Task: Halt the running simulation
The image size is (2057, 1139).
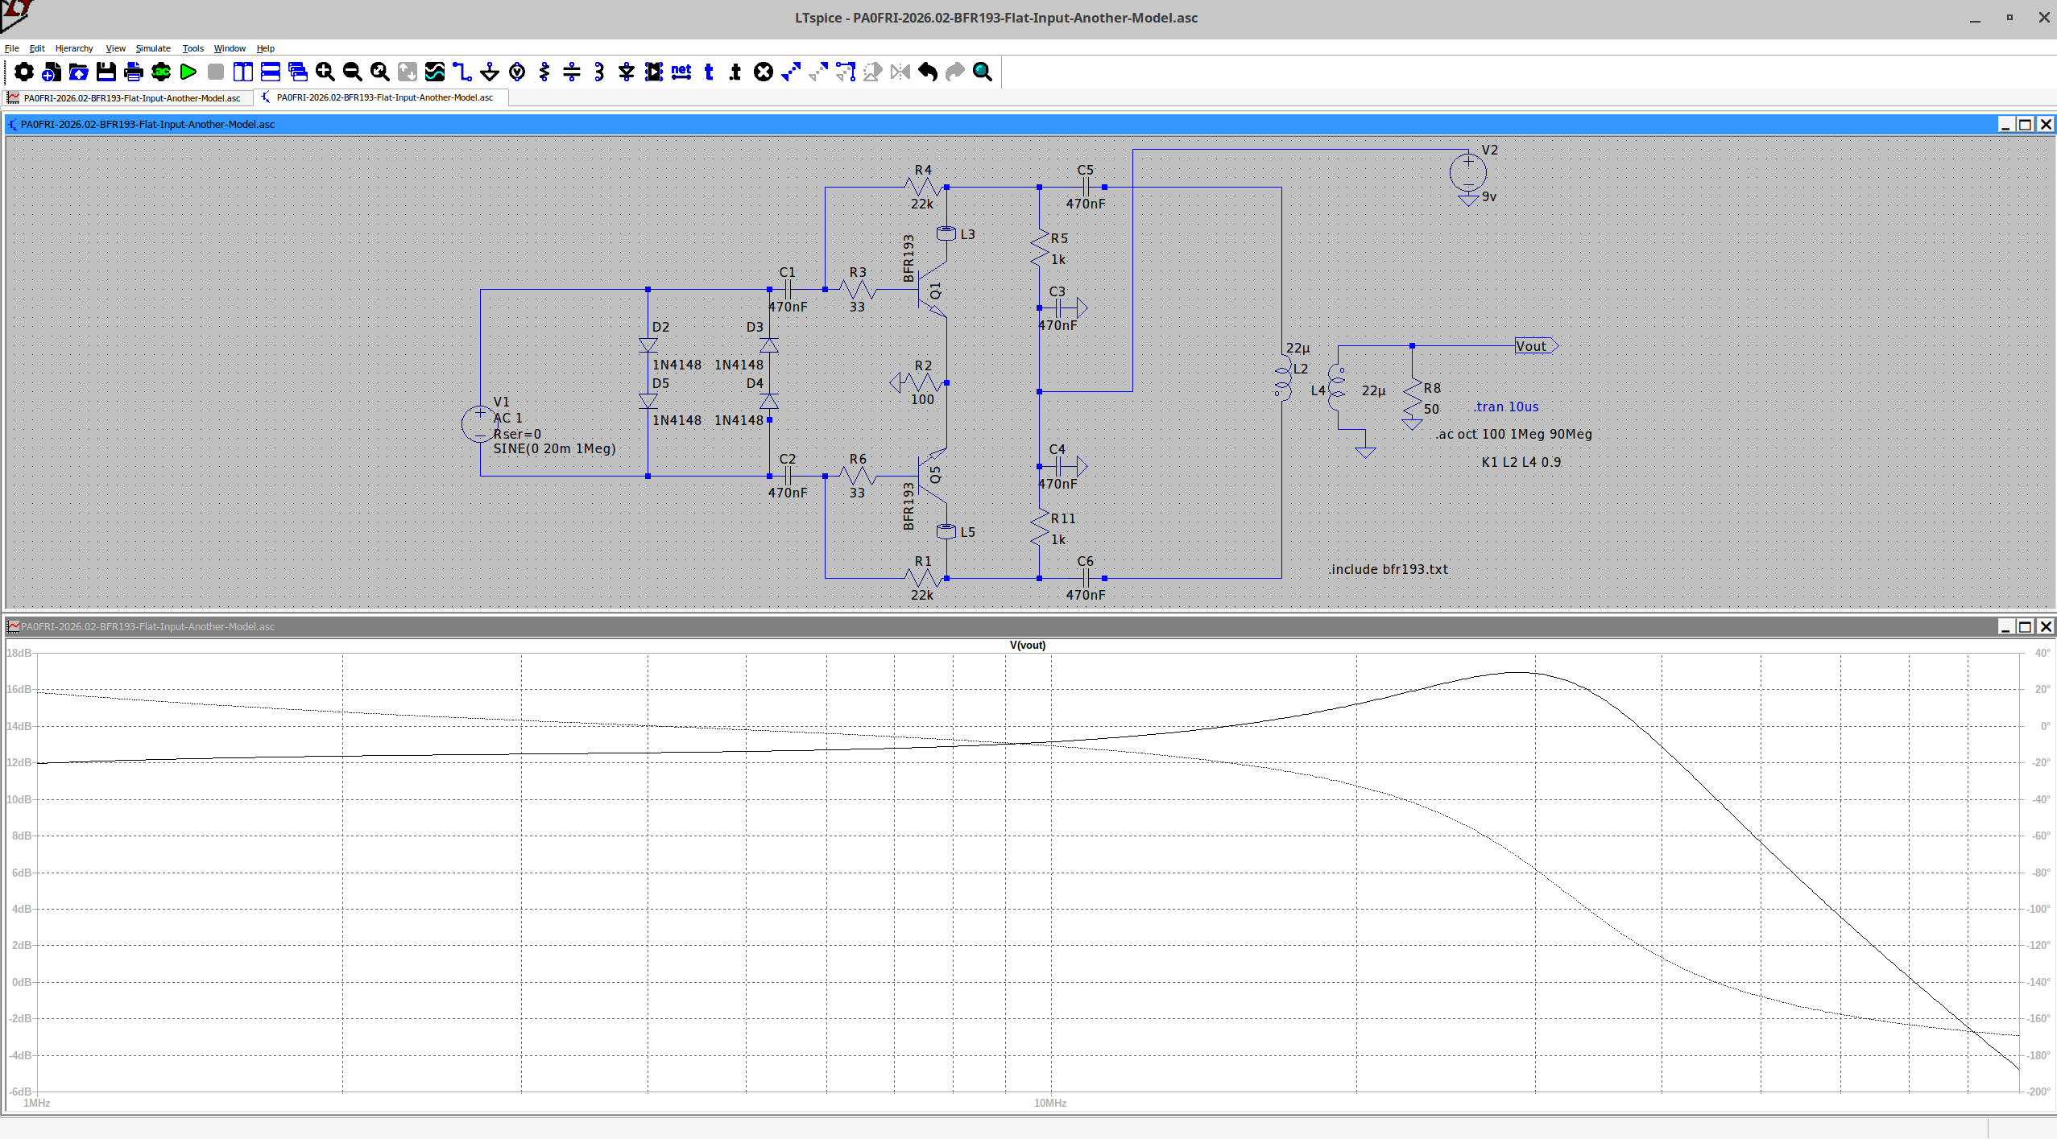Action: pyautogui.click(x=215, y=72)
